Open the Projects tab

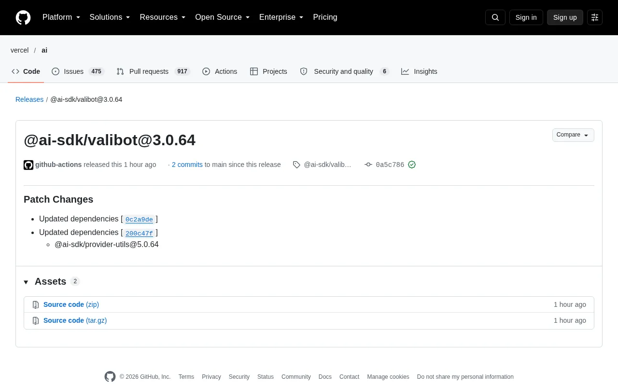point(268,71)
